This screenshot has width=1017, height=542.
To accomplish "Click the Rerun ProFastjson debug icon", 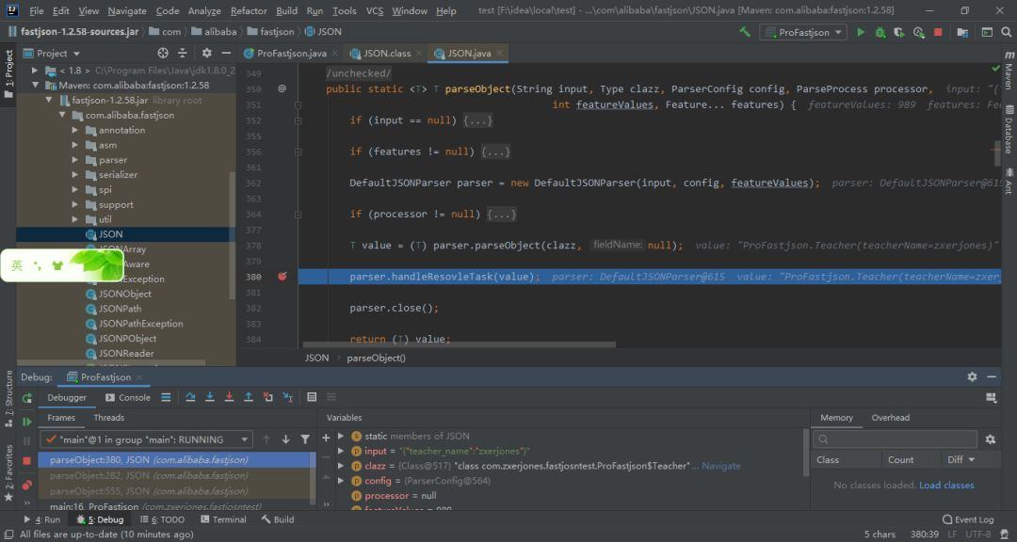I will click(x=26, y=398).
